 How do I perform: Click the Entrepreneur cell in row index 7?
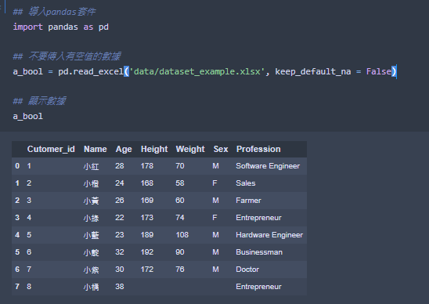point(258,287)
